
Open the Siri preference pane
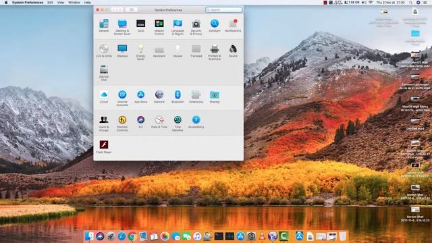(x=141, y=122)
